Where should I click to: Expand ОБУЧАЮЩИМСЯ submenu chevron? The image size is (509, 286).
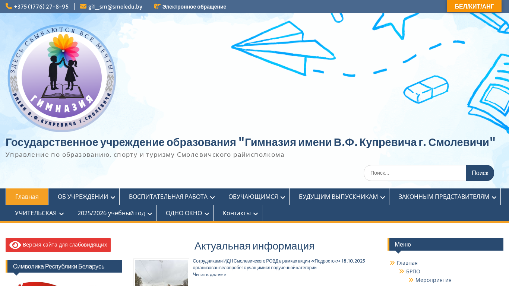[283, 197]
